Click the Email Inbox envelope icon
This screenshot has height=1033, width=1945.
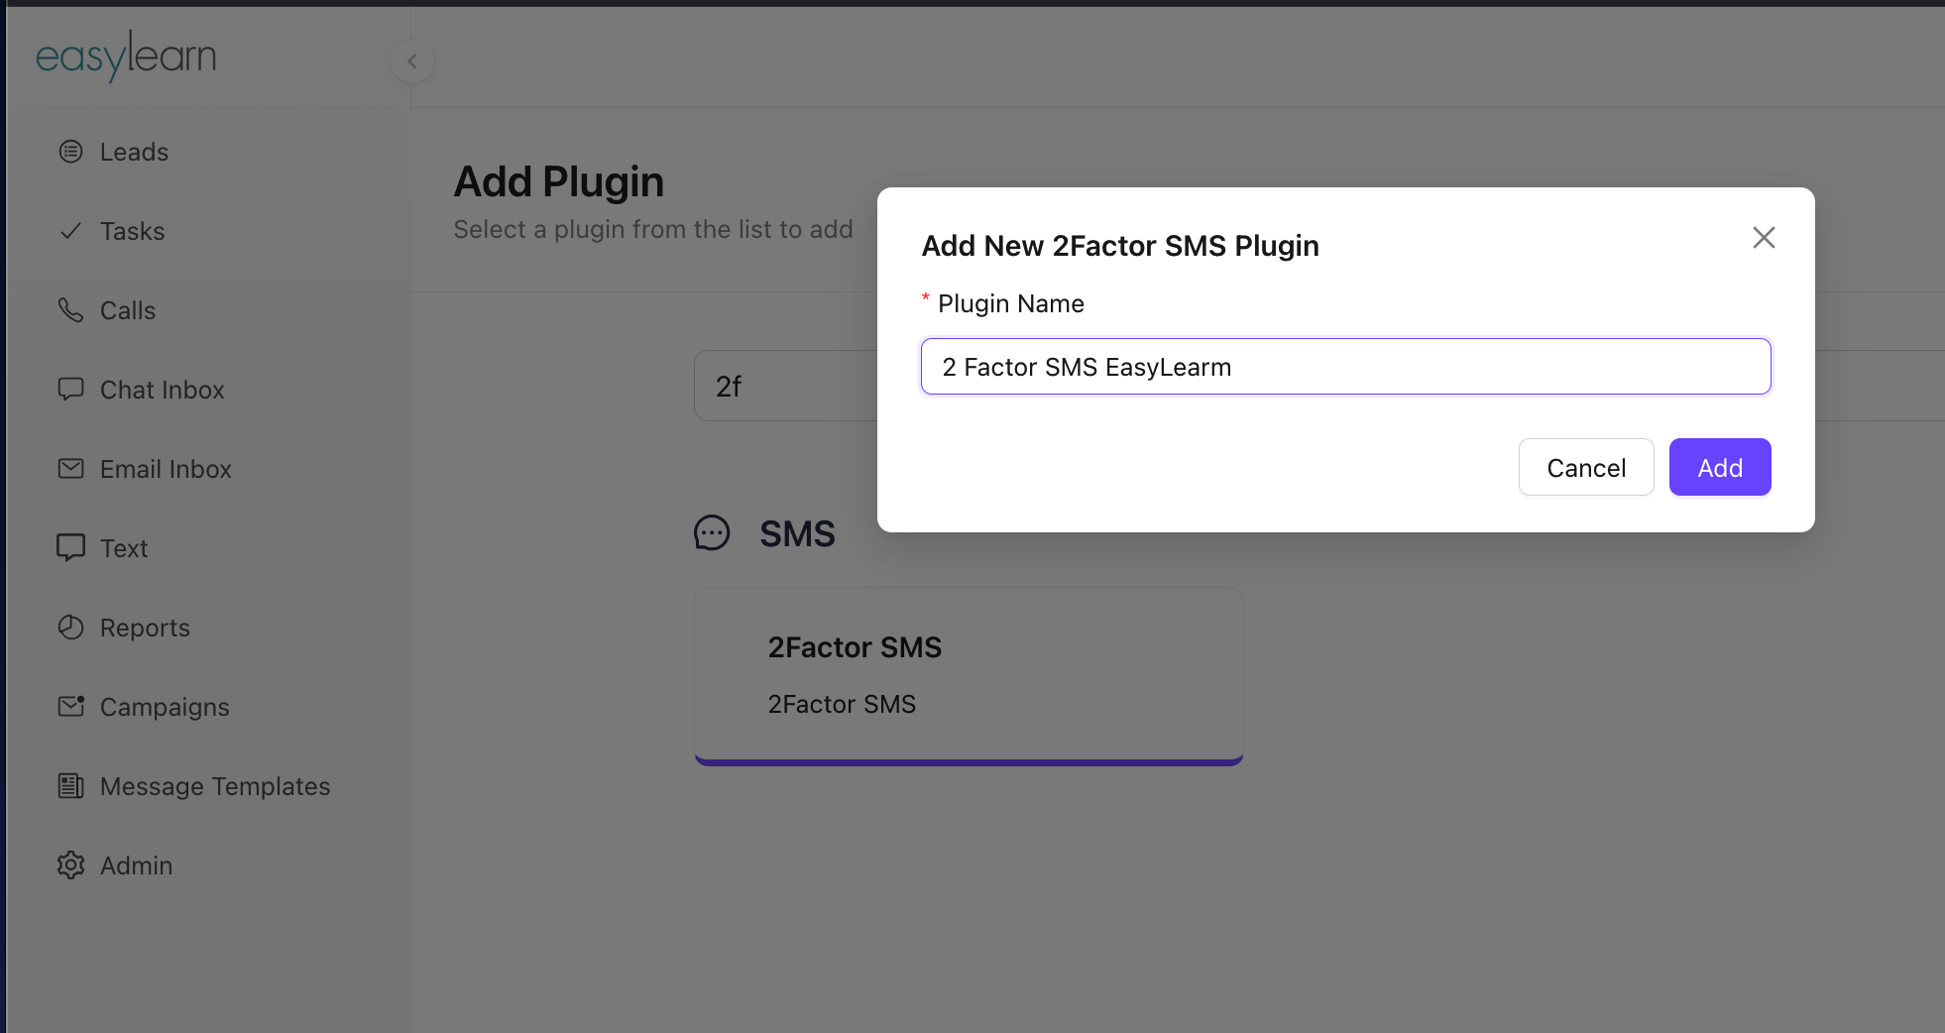pyautogui.click(x=70, y=469)
